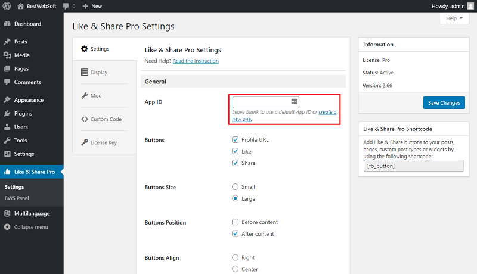The height and width of the screenshot is (274, 477).
Task: Uncheck the Like button checkbox
Action: (235, 151)
